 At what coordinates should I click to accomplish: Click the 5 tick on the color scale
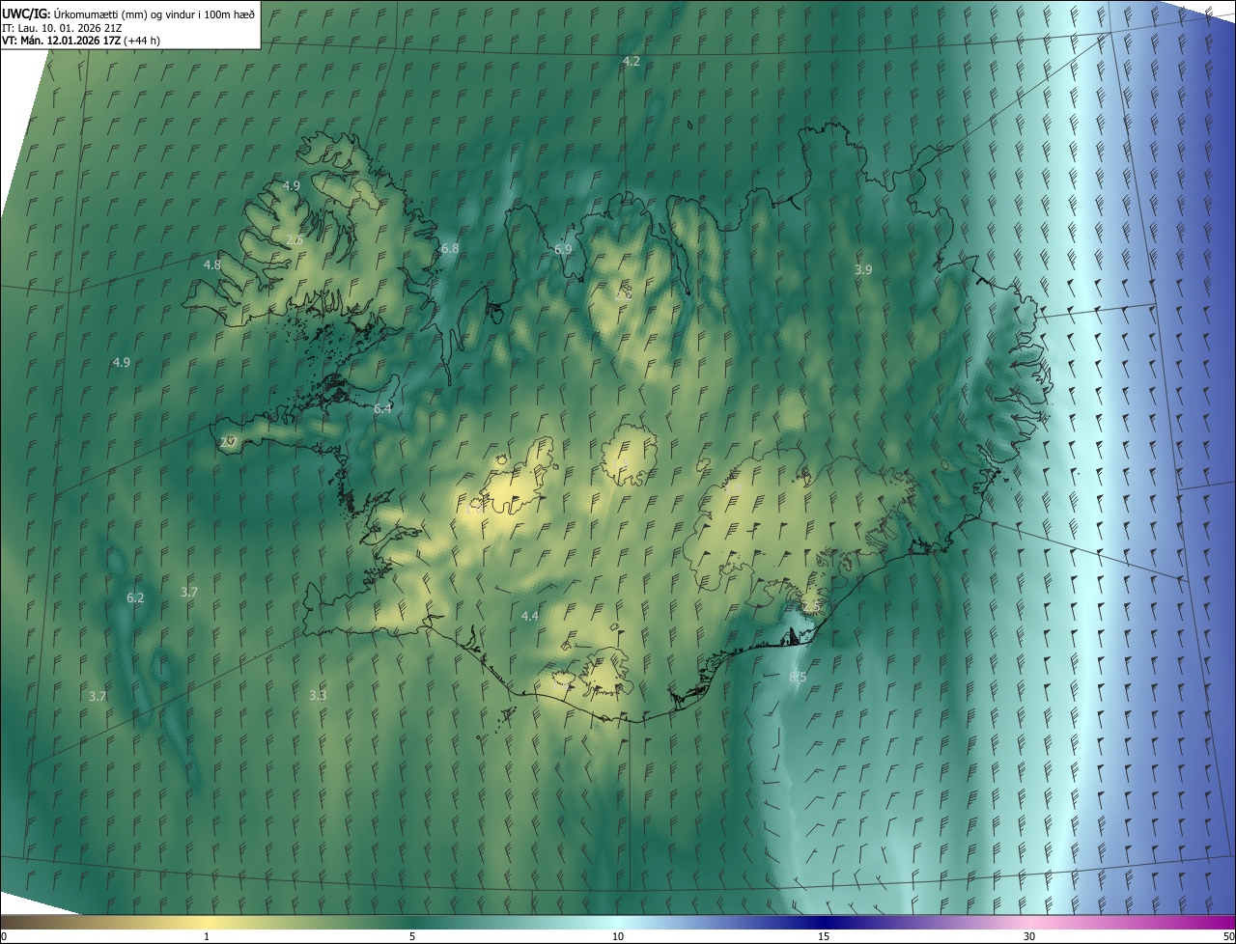[x=412, y=936]
